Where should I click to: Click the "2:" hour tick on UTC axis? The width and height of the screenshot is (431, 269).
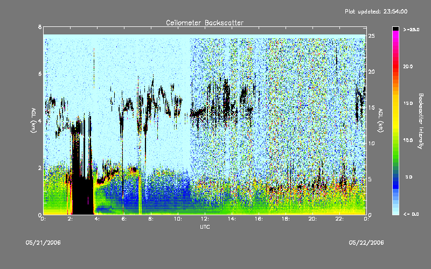pos(70,219)
